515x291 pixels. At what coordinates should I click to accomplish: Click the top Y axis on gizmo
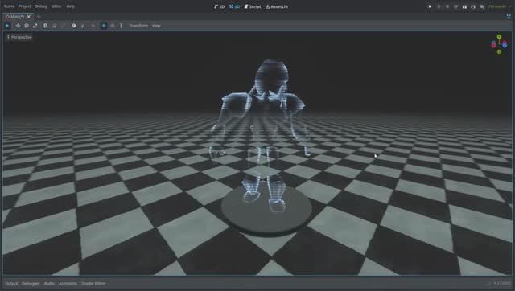tap(499, 36)
